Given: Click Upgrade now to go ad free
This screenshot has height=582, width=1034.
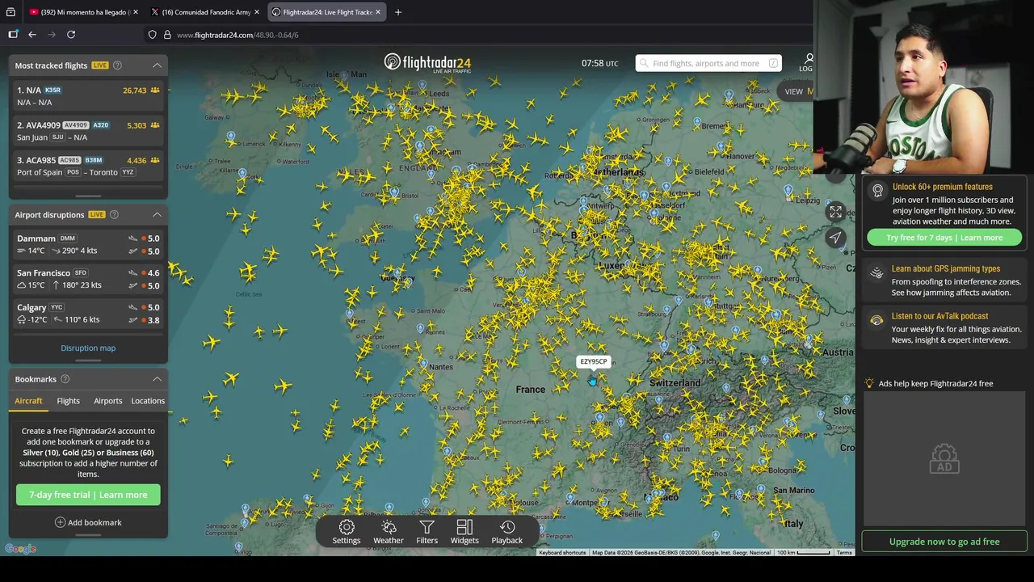Looking at the screenshot, I should 944,542.
